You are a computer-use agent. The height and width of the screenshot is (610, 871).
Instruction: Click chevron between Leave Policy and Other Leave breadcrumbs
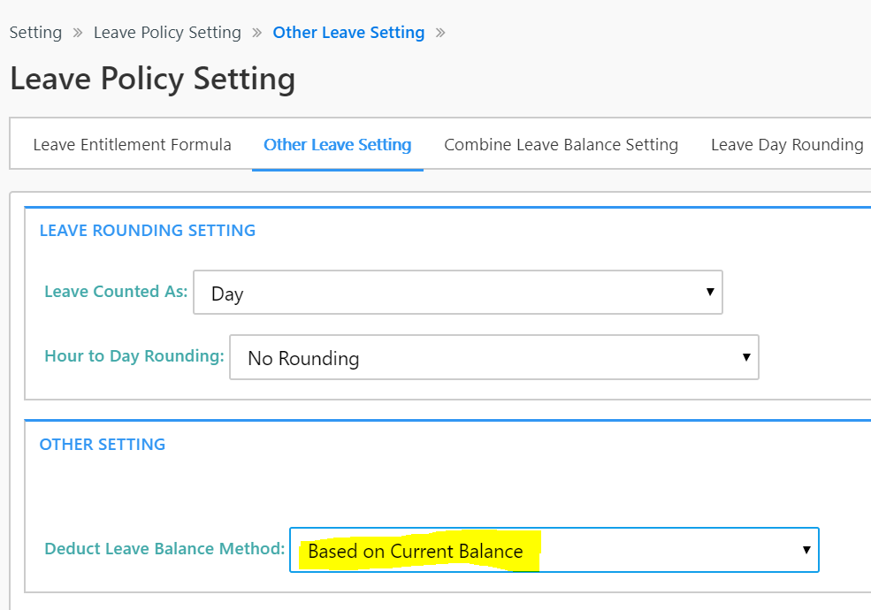click(257, 33)
